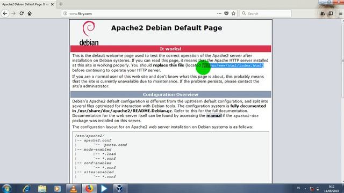This screenshot has height=193, width=344.
Task: Open the Firefox home page
Action: [x=30, y=13]
